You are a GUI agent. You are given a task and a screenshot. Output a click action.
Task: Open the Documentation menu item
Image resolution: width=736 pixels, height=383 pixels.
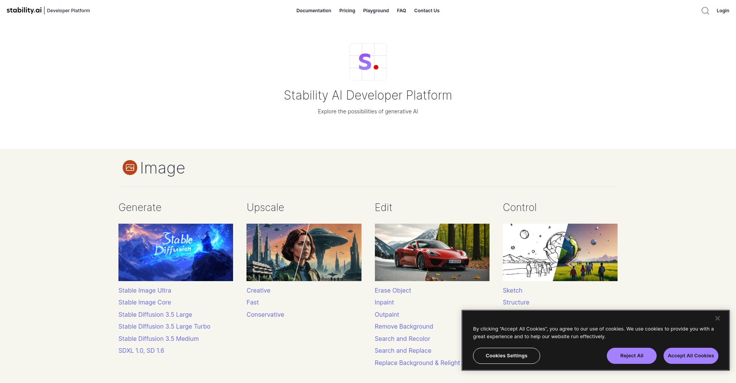click(314, 11)
